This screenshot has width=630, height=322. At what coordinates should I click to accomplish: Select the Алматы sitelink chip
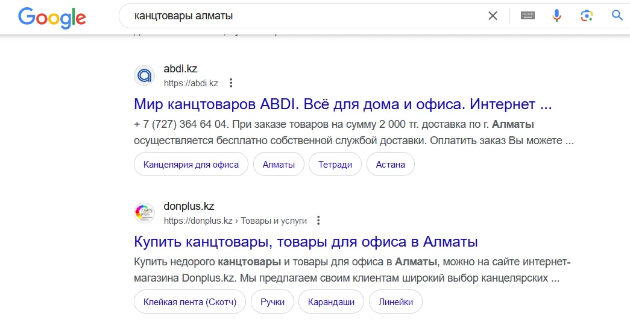pos(279,165)
